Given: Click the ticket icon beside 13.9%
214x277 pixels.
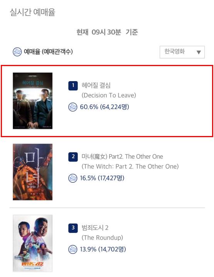Looking at the screenshot, I should pos(72,250).
